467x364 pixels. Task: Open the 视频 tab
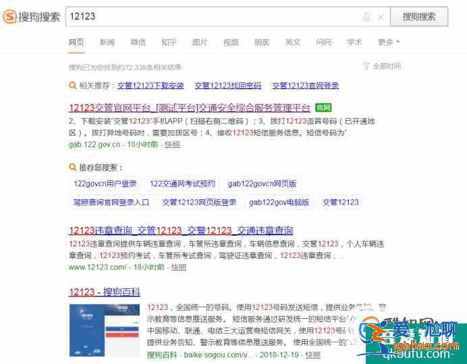coord(231,43)
